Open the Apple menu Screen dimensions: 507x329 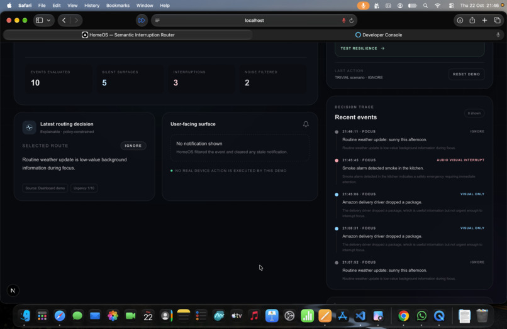tap(9, 6)
